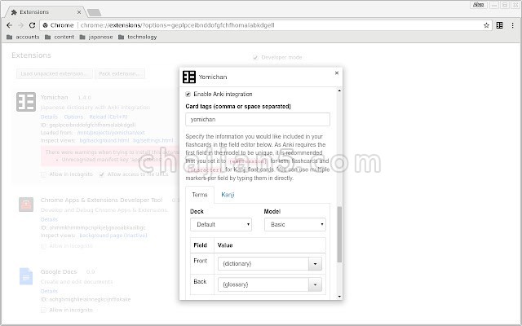Click Yomichan loaded-from path link
522x326 pixels.
[x=111, y=132]
